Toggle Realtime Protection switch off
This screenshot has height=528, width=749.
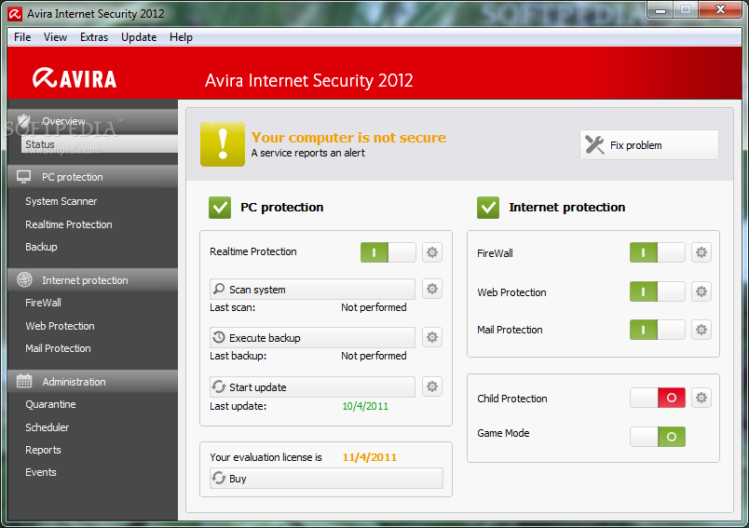pos(388,252)
